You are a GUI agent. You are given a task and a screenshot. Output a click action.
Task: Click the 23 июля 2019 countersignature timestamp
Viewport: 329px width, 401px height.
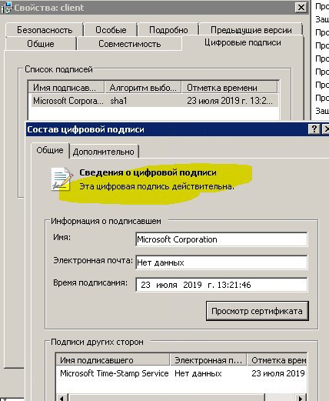point(278,373)
